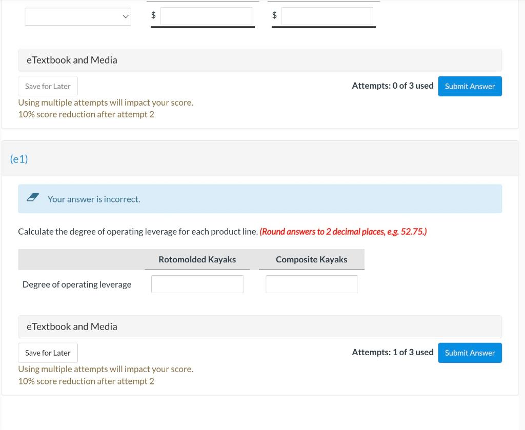
Task: Click the first dollar amount input field
Action: tap(206, 16)
